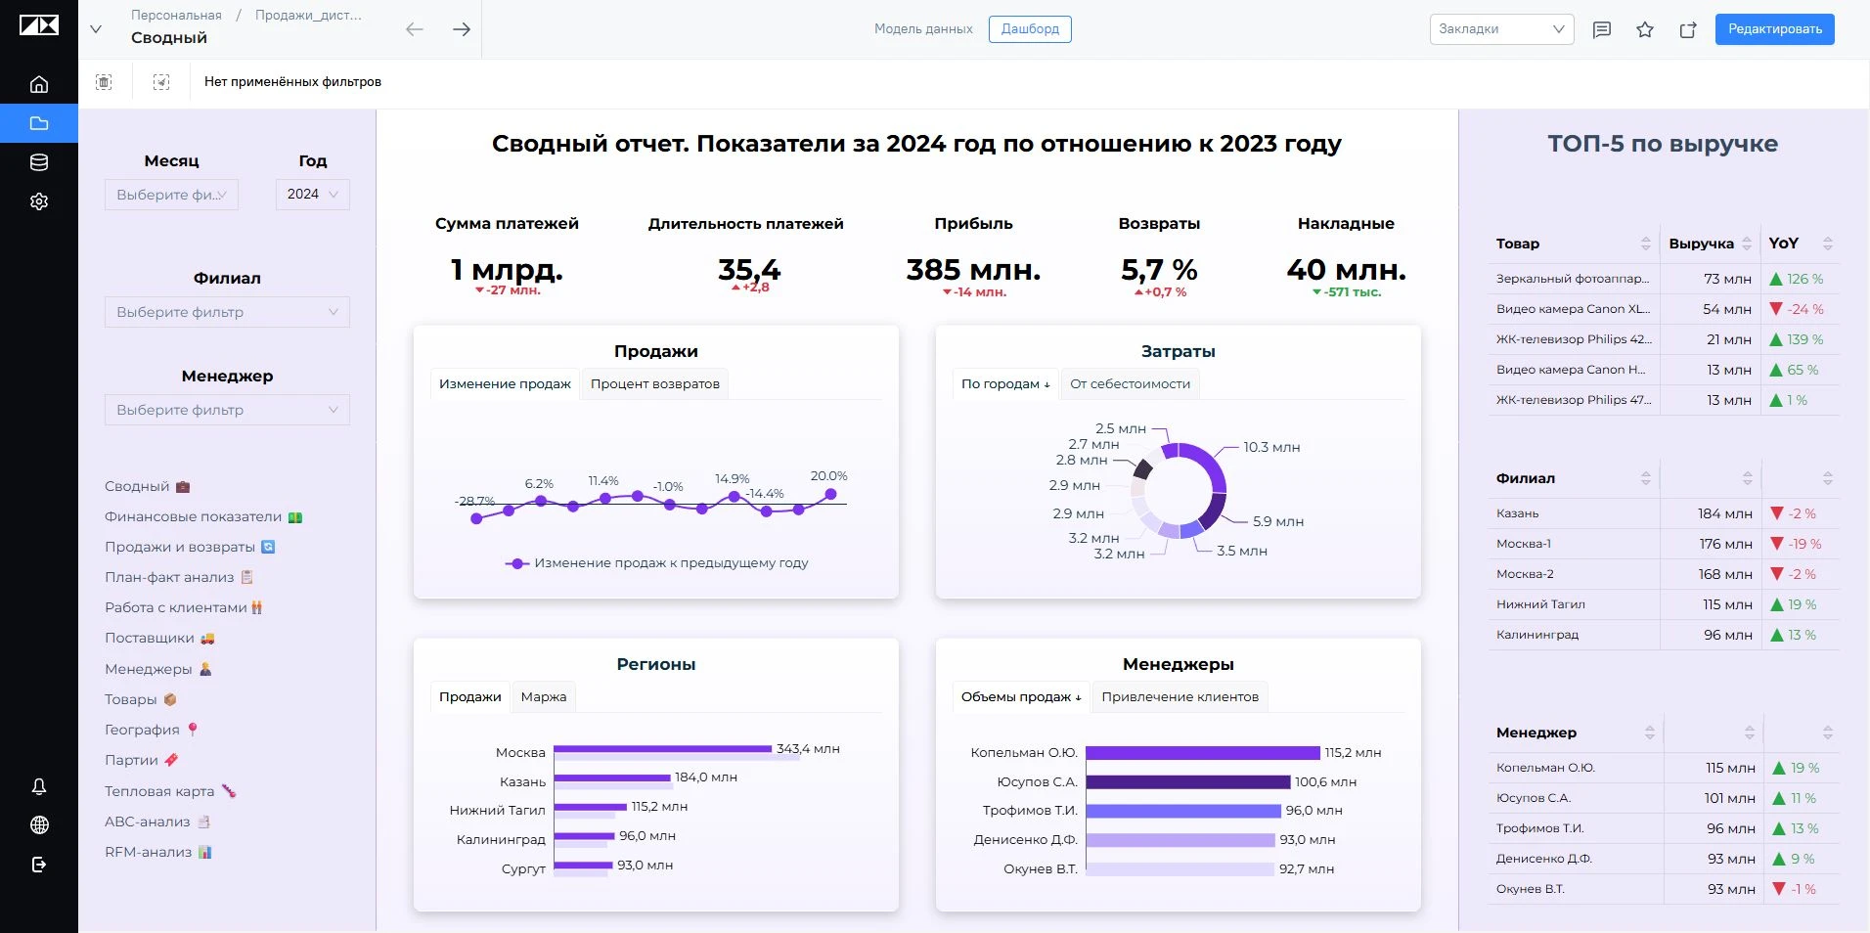Open the home icon in left sidebar
Screen dimensions: 1870x933
[39, 84]
